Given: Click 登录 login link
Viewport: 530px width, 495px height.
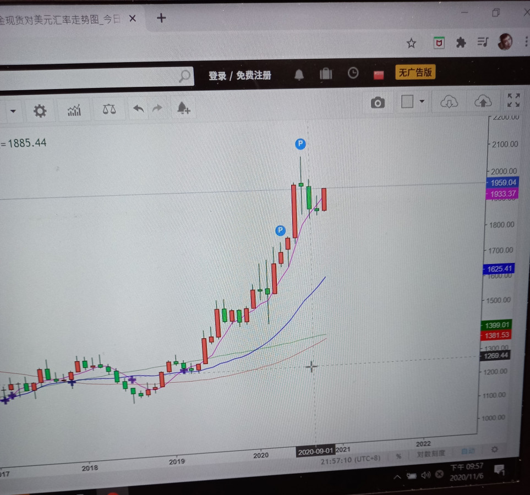Looking at the screenshot, I should point(217,76).
